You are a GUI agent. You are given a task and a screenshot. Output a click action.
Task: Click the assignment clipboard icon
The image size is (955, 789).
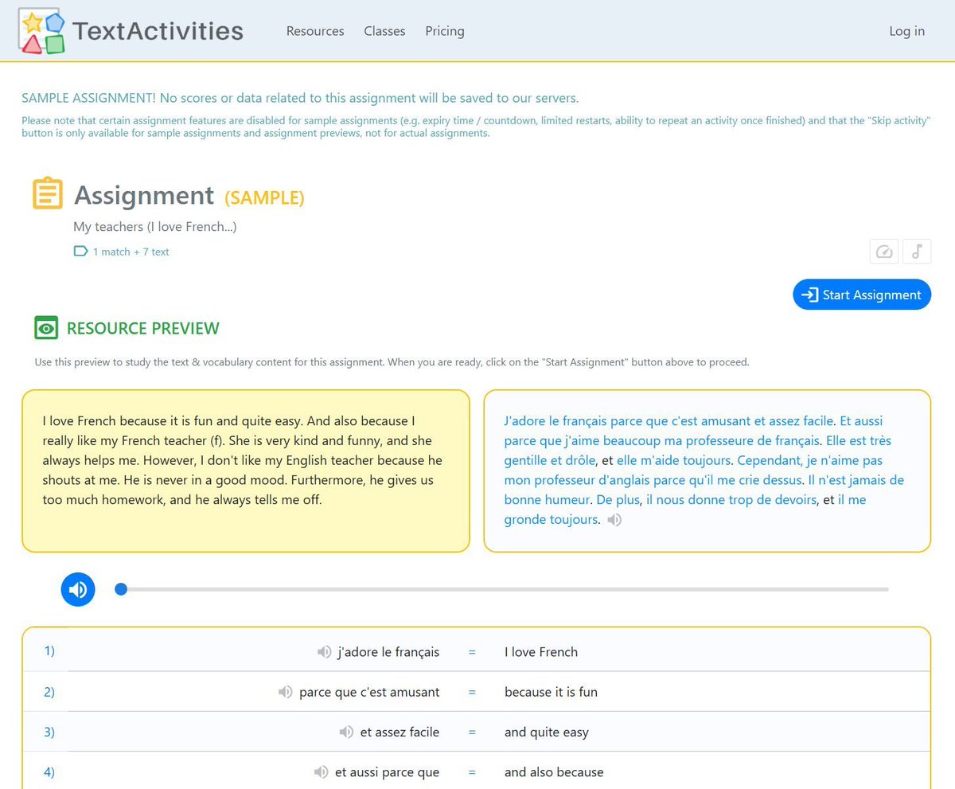pyautogui.click(x=48, y=194)
